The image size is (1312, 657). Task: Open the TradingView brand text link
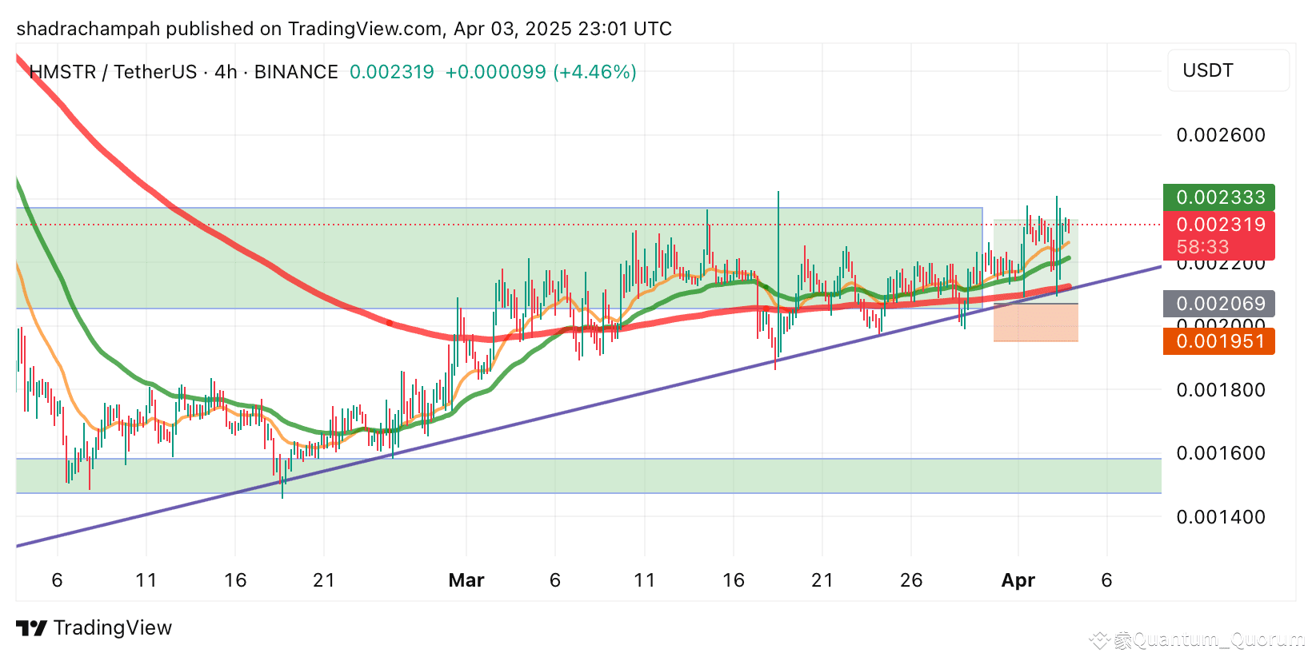point(113,628)
